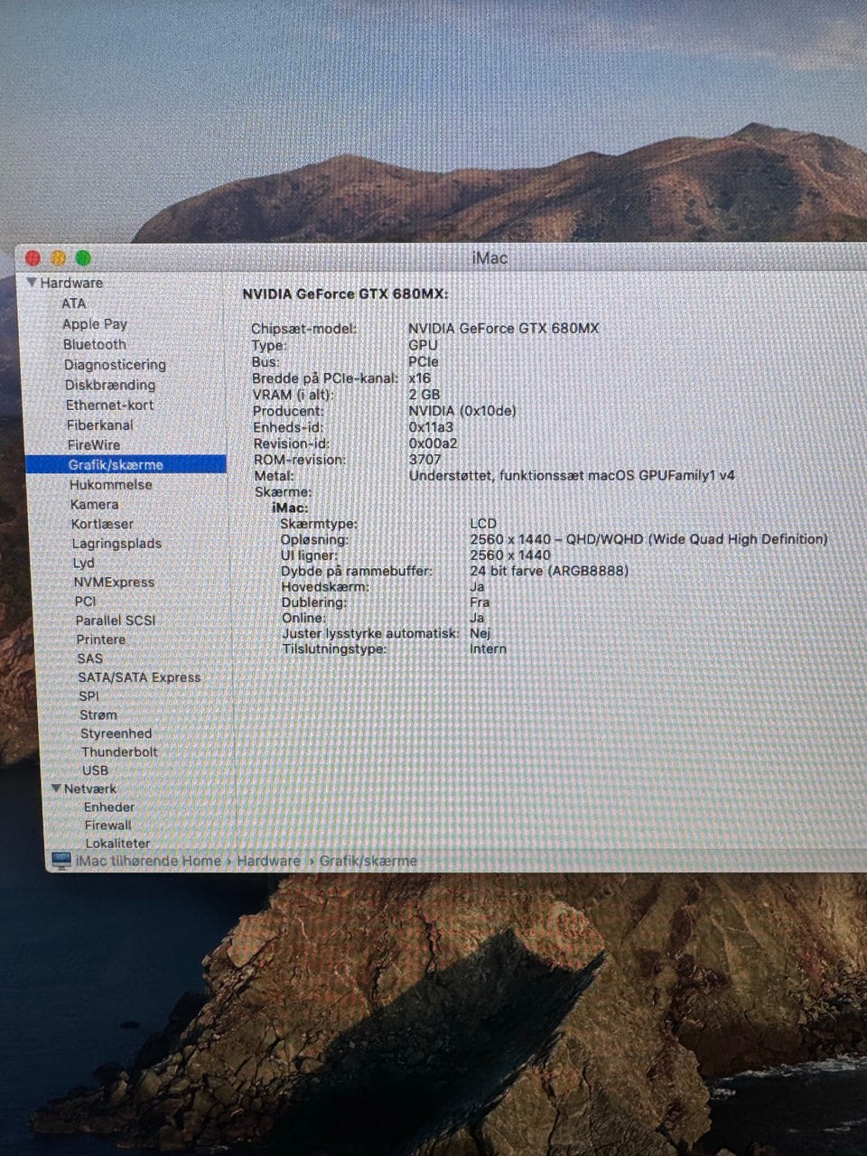Screen dimensions: 867x1156
Task: Select Printere in the sidebar
Action: tap(101, 639)
